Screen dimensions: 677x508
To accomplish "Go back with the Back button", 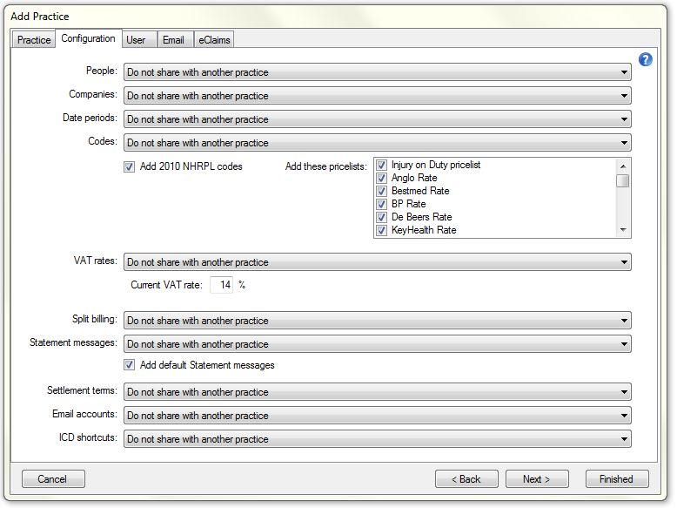I will click(466, 479).
